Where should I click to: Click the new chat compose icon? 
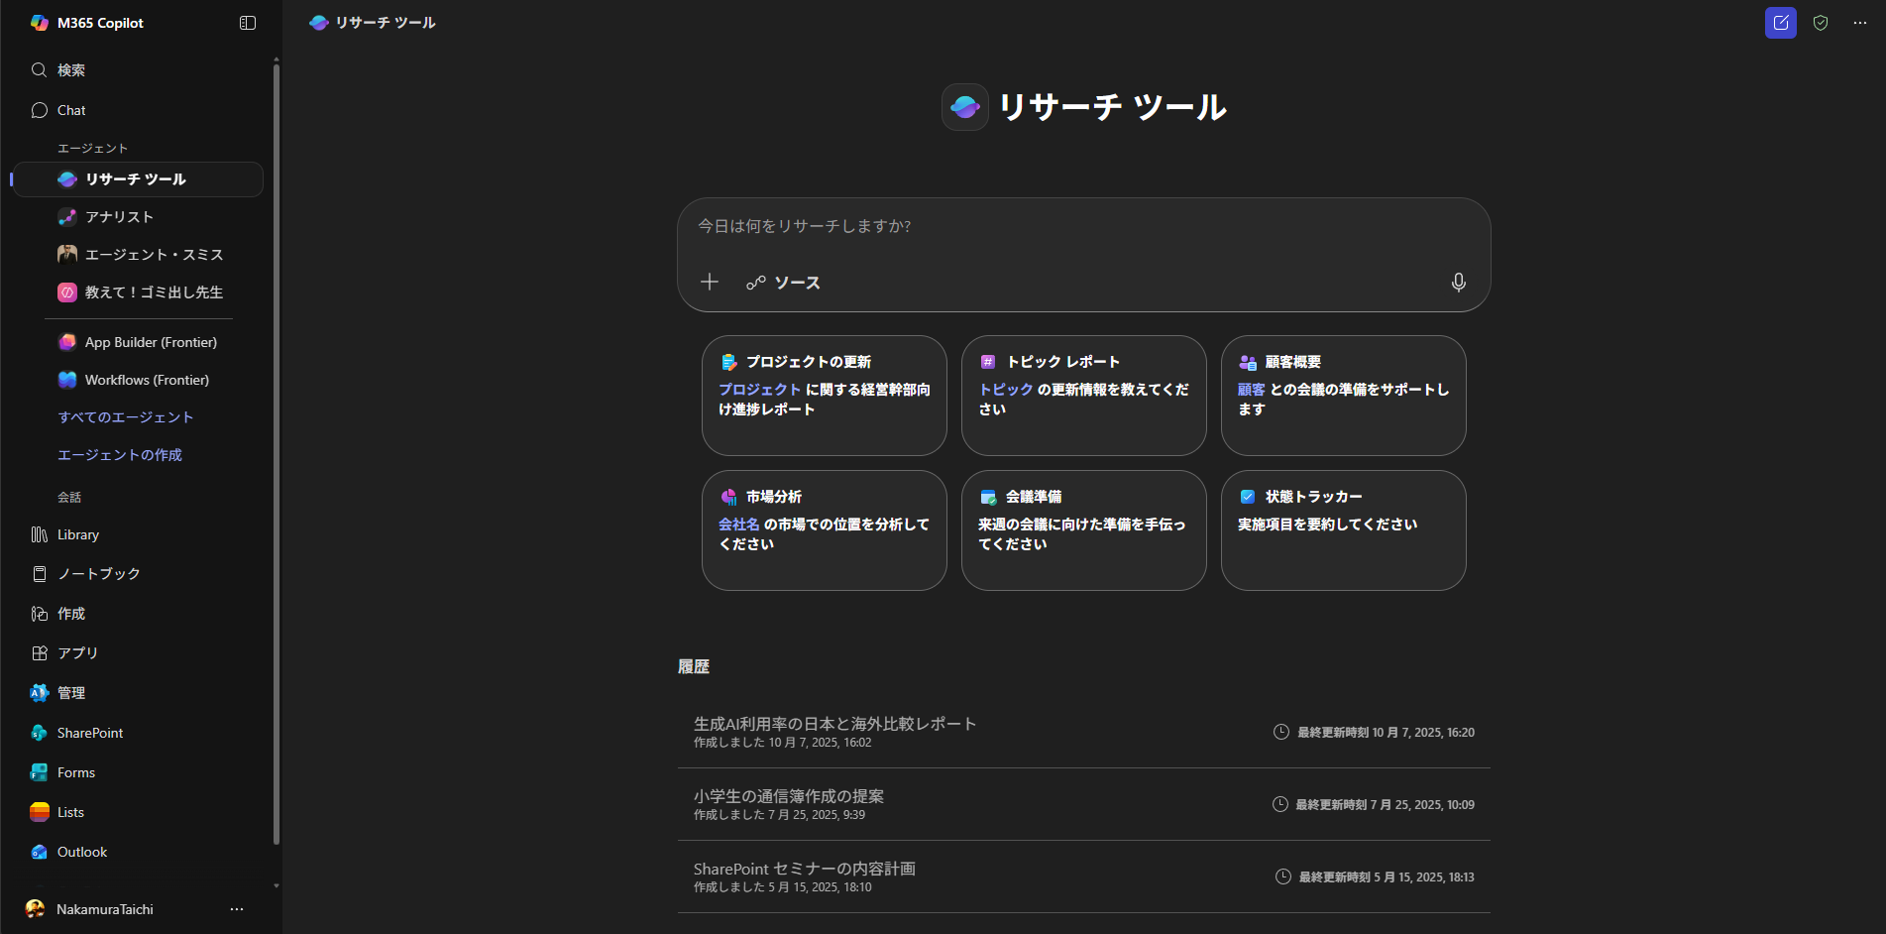1780,23
